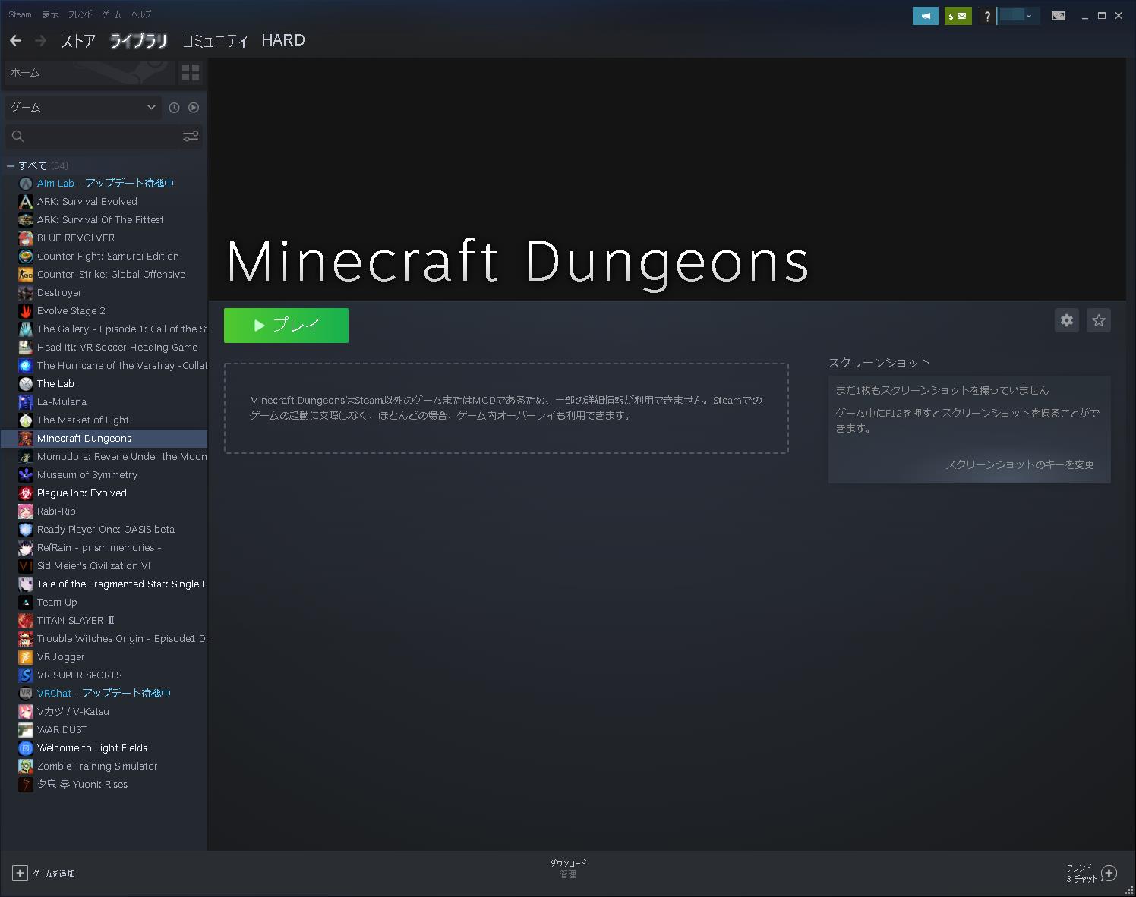Toggle Minecraft Dungeons as a favorite star

(1098, 320)
